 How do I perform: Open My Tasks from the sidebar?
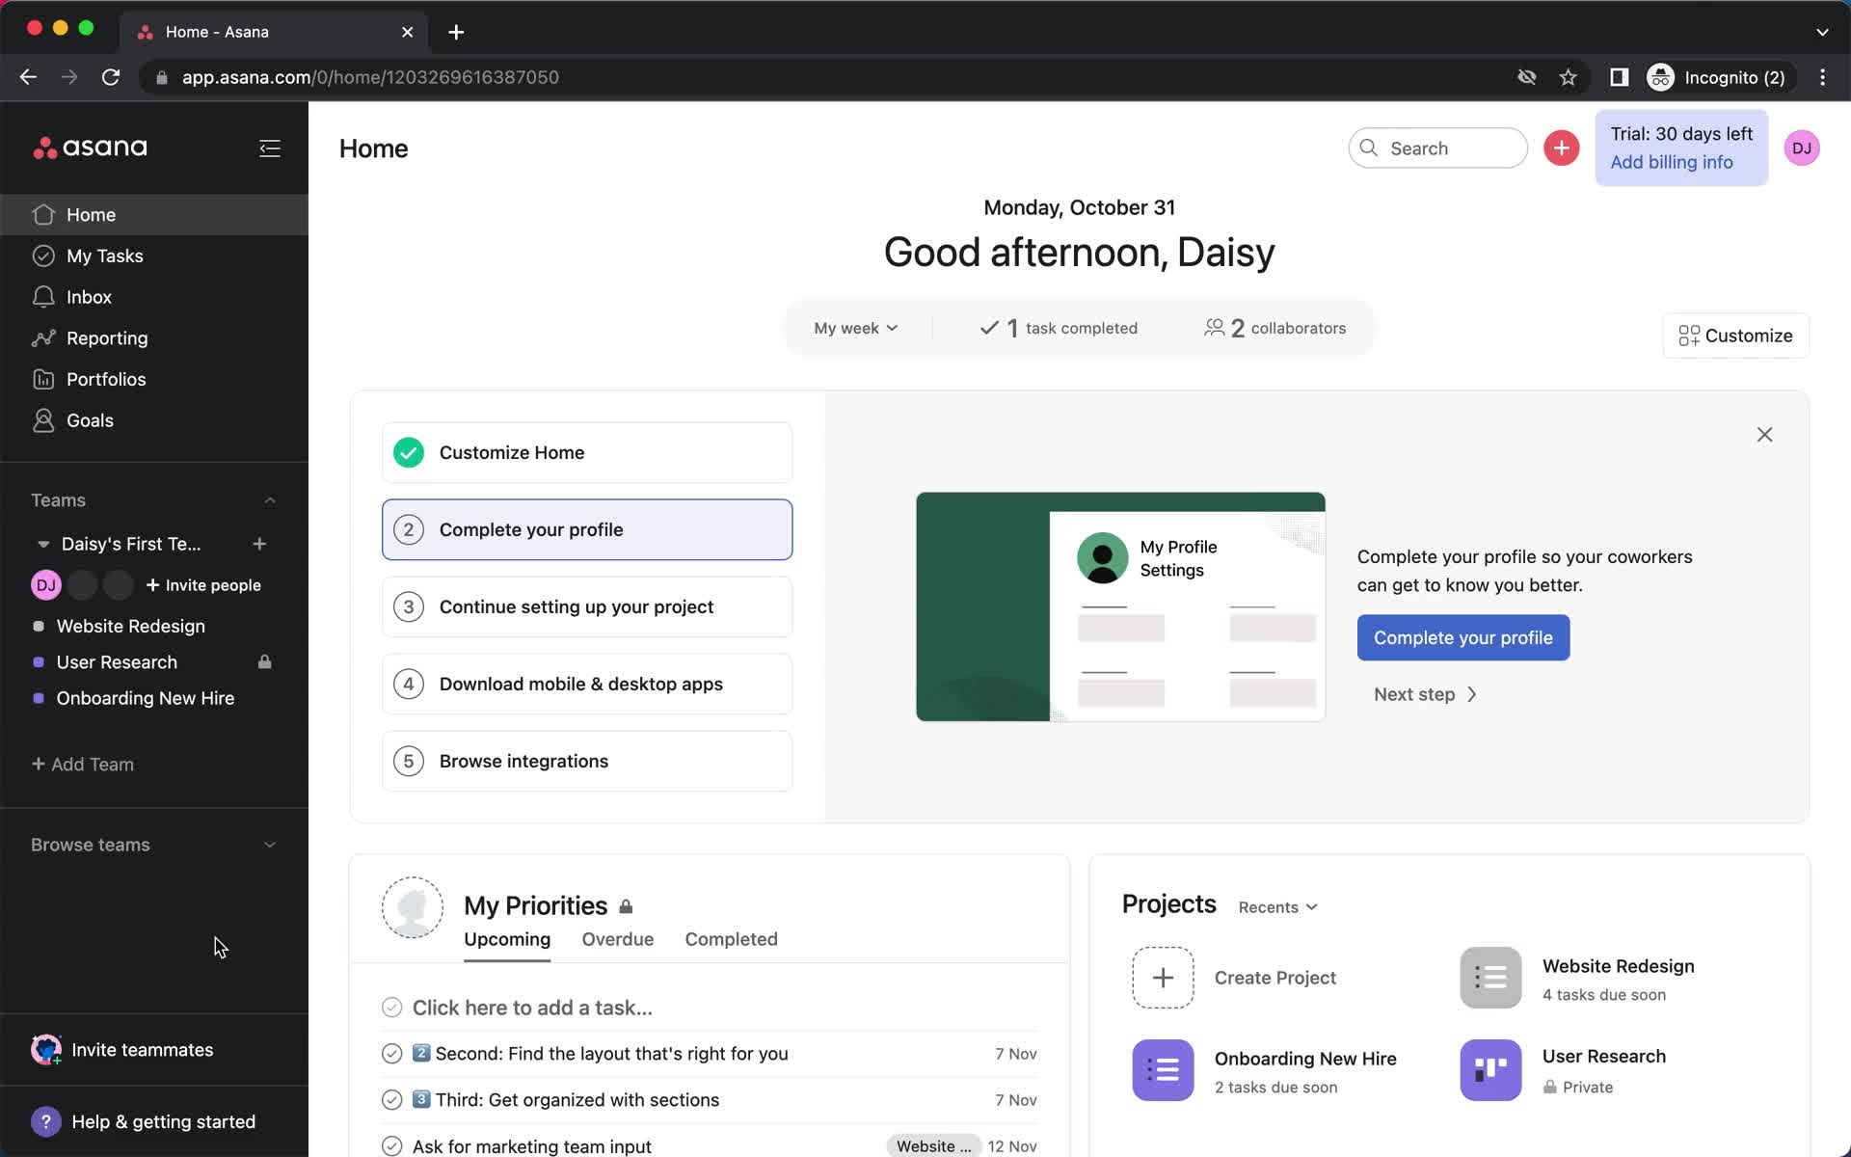154,256
